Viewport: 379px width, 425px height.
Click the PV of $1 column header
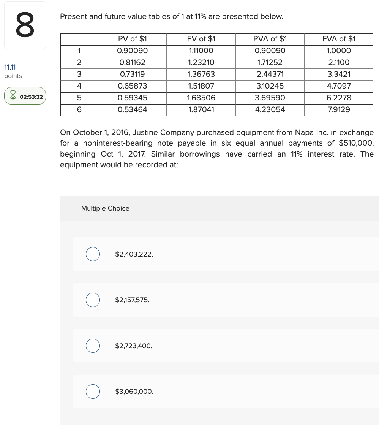132,39
